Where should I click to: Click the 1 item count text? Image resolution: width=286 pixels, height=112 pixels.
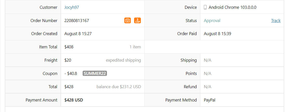135,47
